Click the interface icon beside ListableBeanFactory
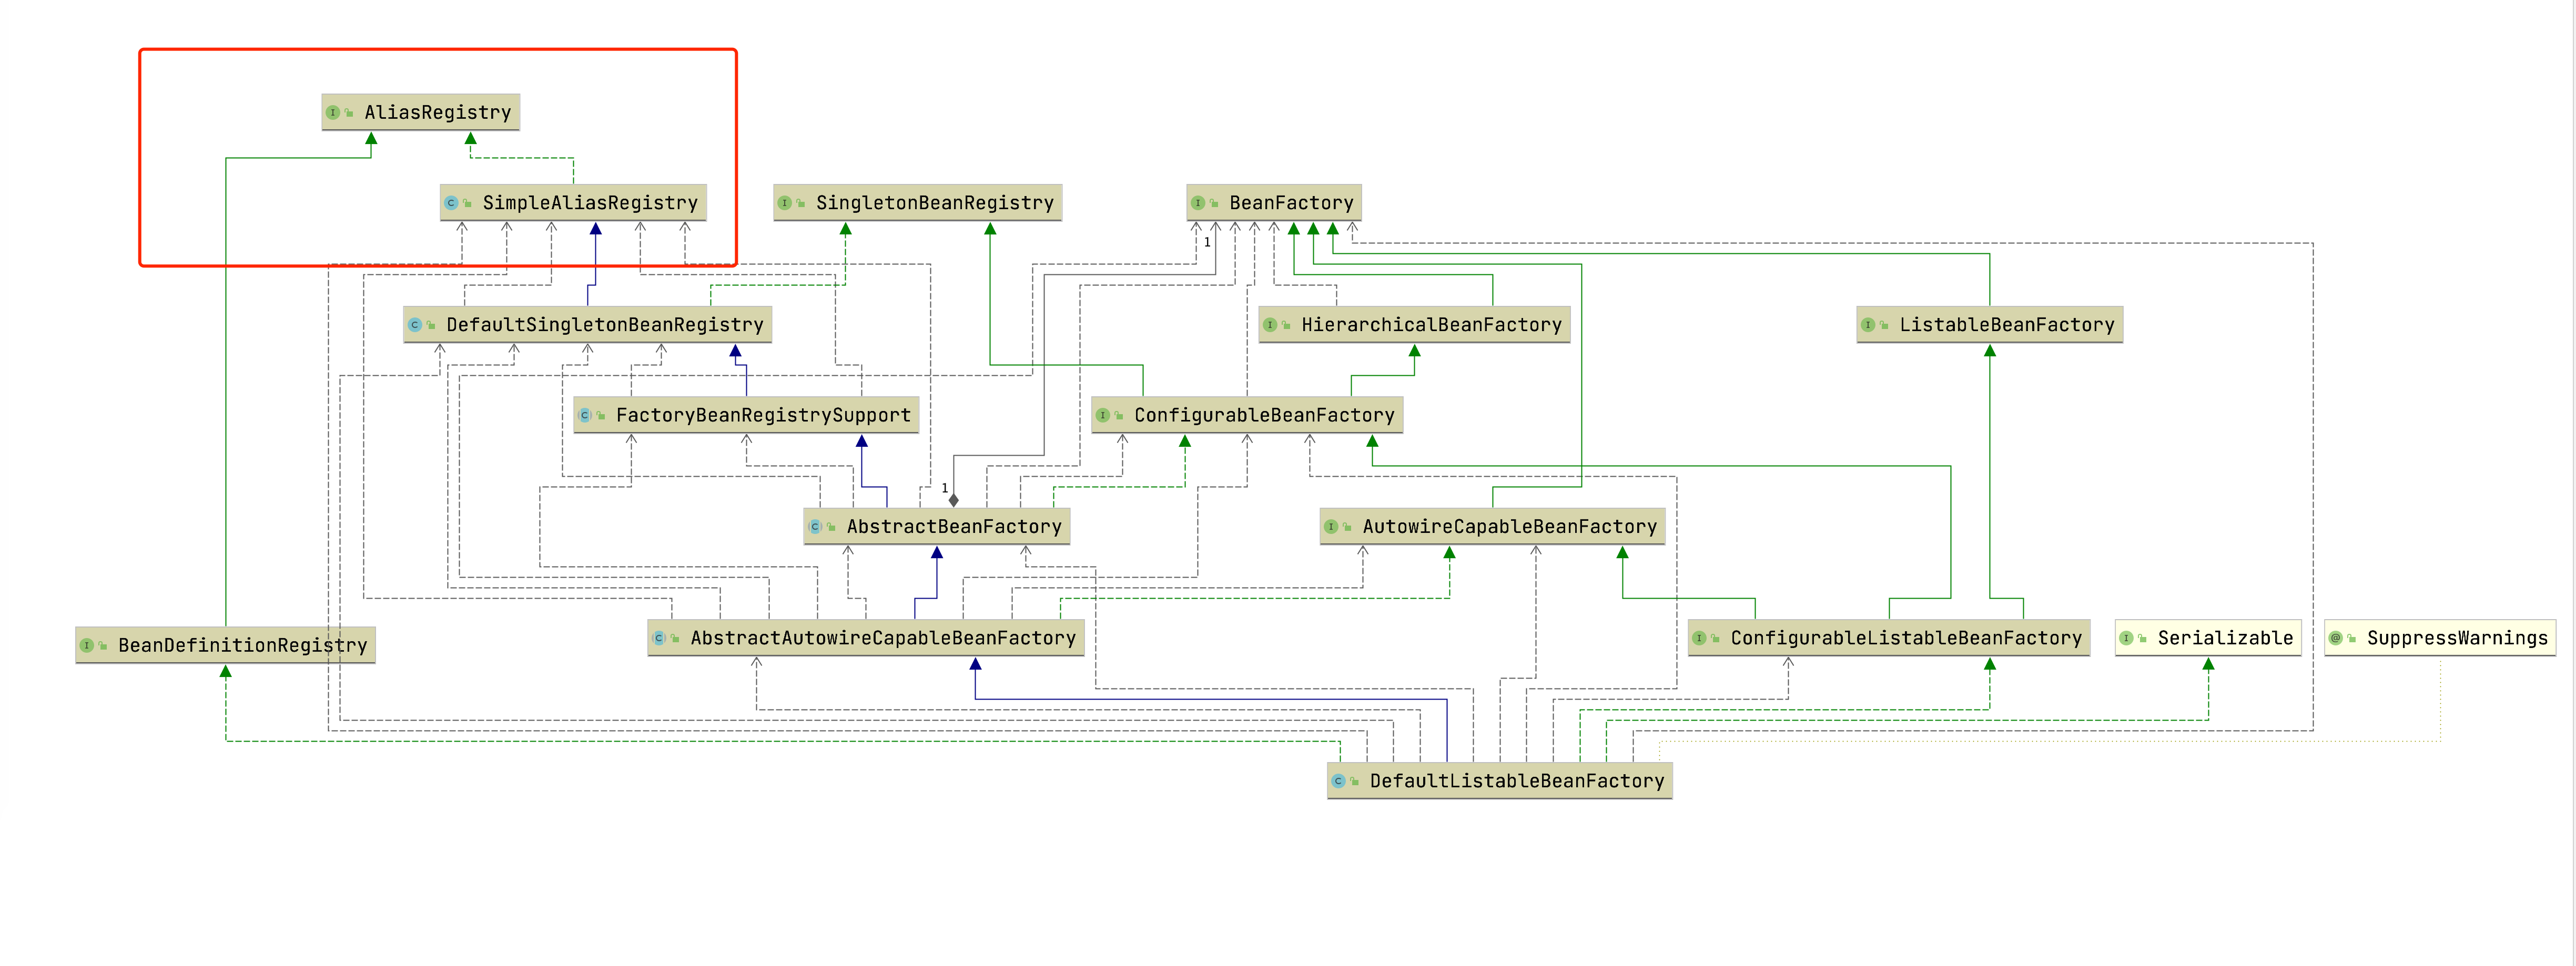The width and height of the screenshot is (2576, 966). pyautogui.click(x=1868, y=325)
